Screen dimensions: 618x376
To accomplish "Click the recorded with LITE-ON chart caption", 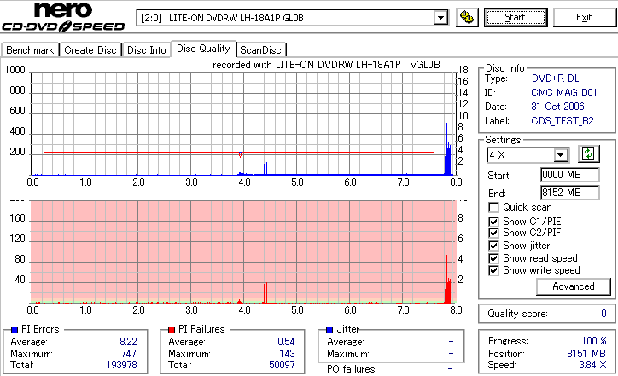I will pyautogui.click(x=326, y=65).
